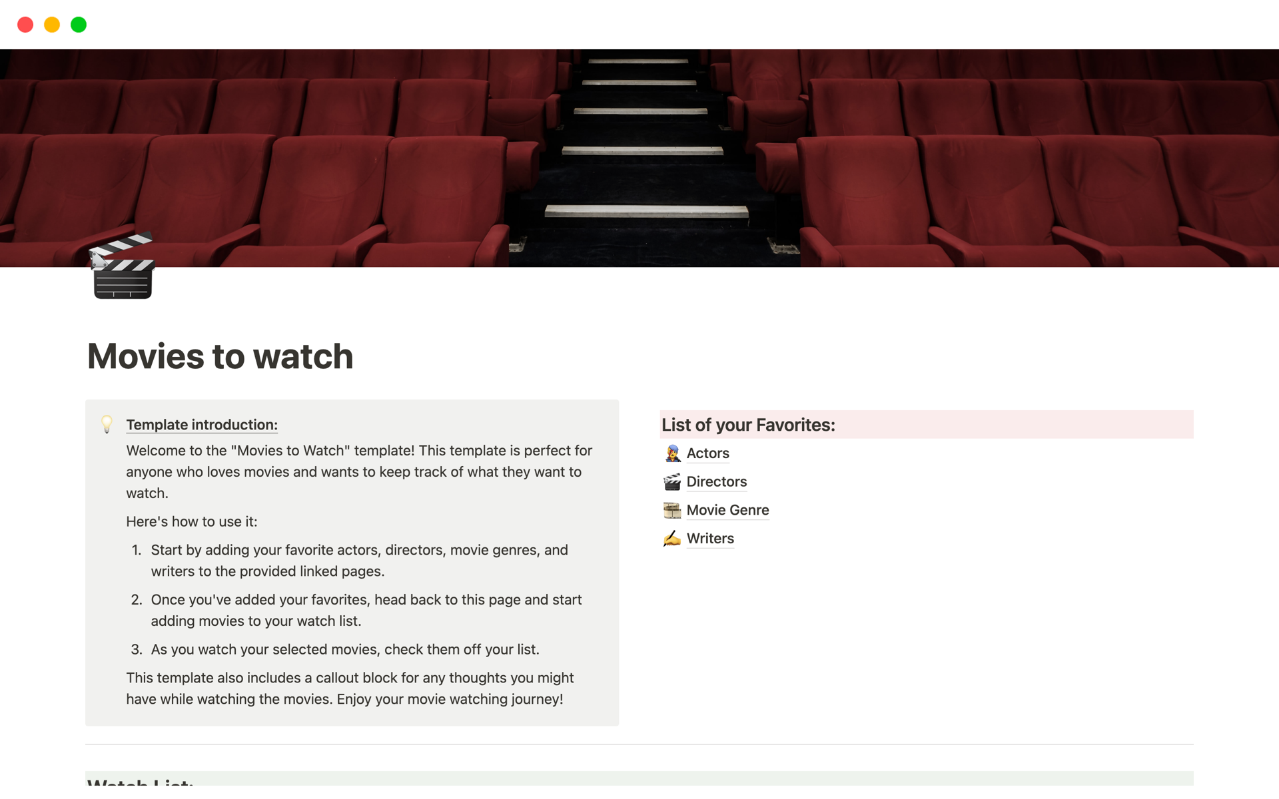Viewport: 1279px width, 799px height.
Task: Click the cinema seats cover image
Action: [639, 158]
